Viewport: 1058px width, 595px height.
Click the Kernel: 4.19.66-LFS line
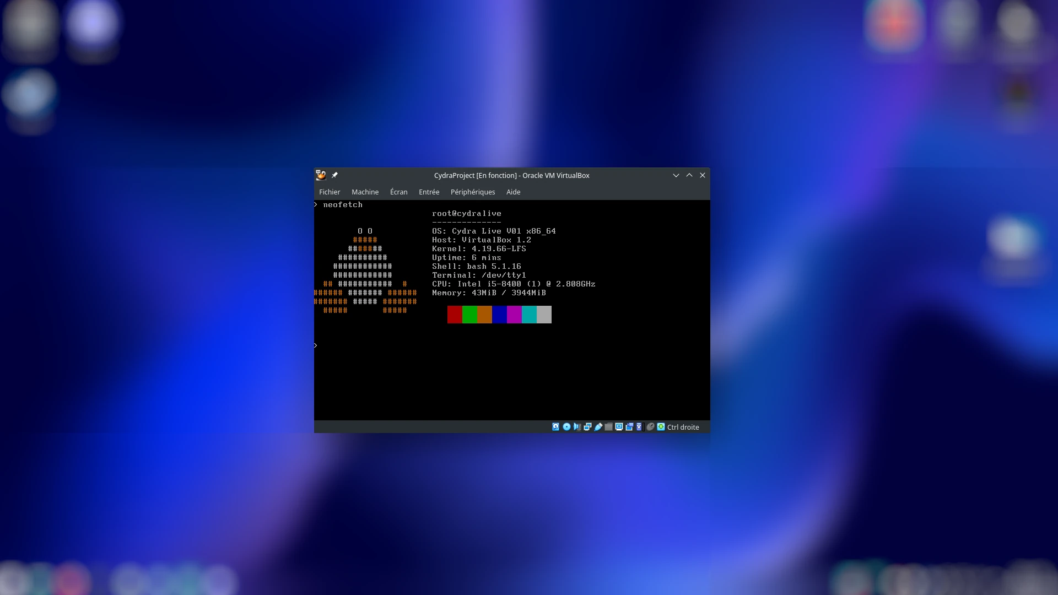tap(479, 248)
